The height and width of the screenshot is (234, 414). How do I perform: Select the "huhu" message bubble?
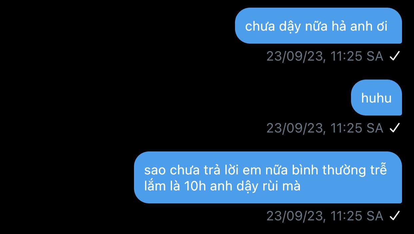pyautogui.click(x=376, y=98)
